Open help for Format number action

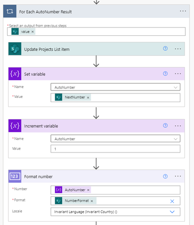(x=165, y=176)
